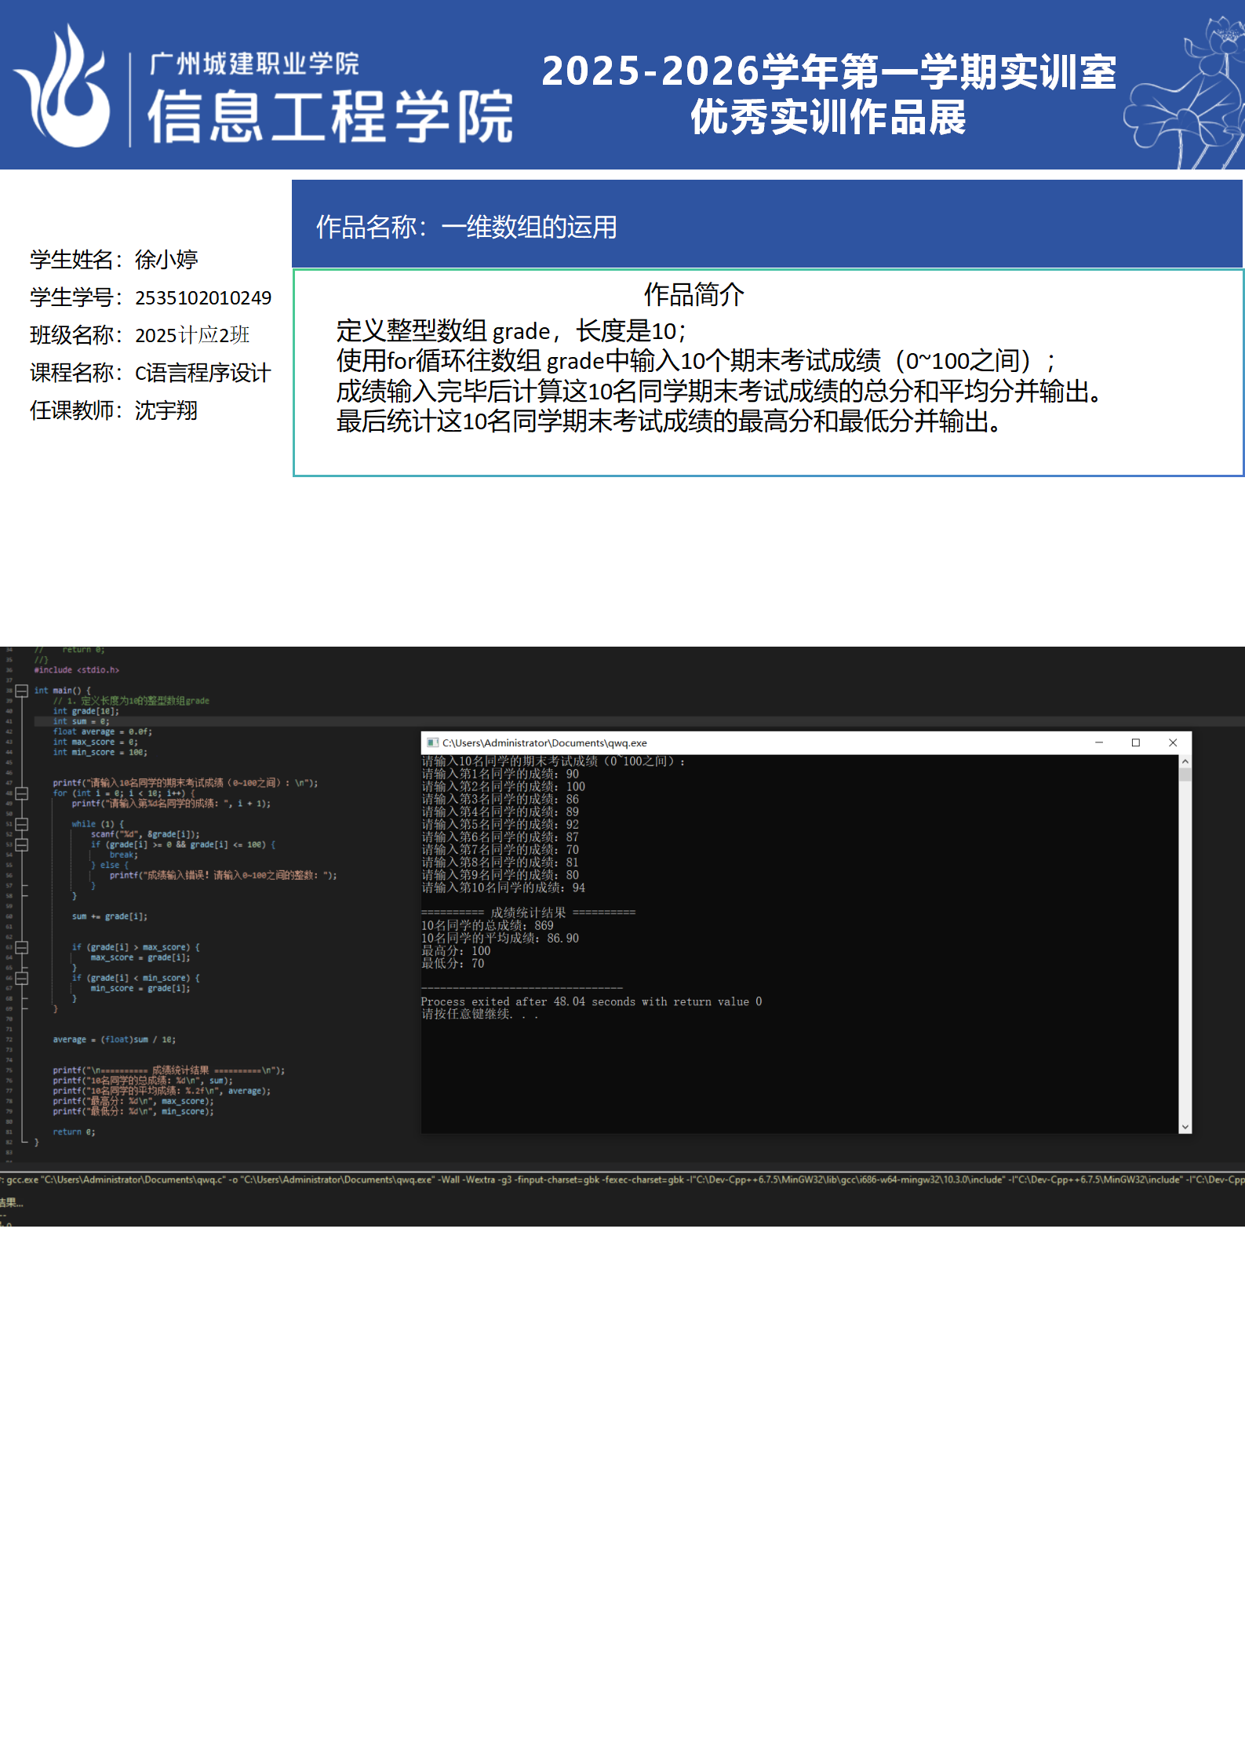
Task: Click the console scrollbar thumb
Action: [x=1185, y=775]
